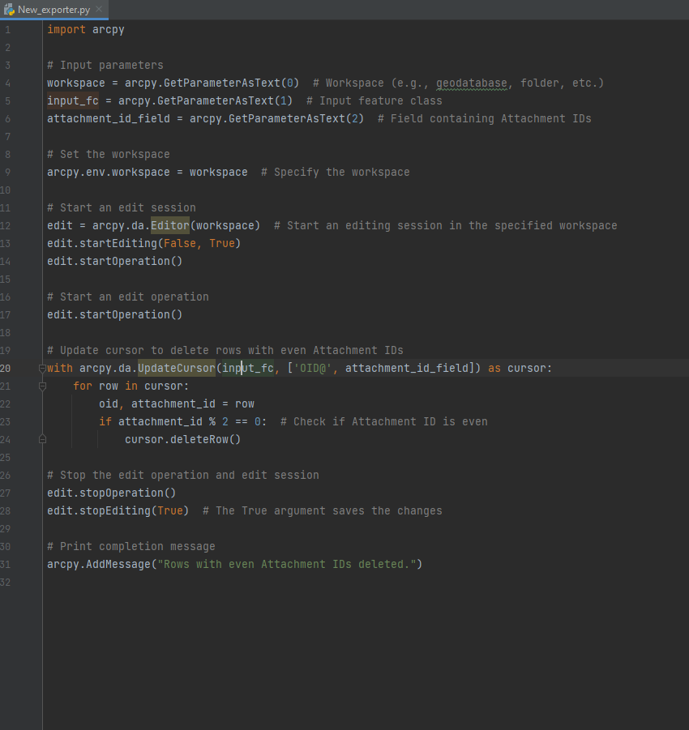
Task: Click highlighted 'UpdateCursor' on line 20
Action: 177,369
